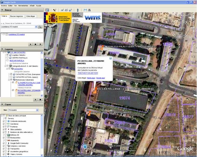This screenshot has width=197, height=157.
Task: Select the add polygon tool
Action: point(62,10)
